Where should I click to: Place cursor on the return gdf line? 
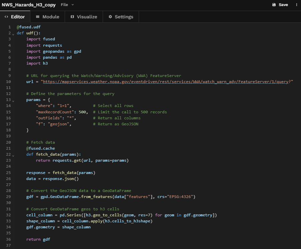(38, 239)
